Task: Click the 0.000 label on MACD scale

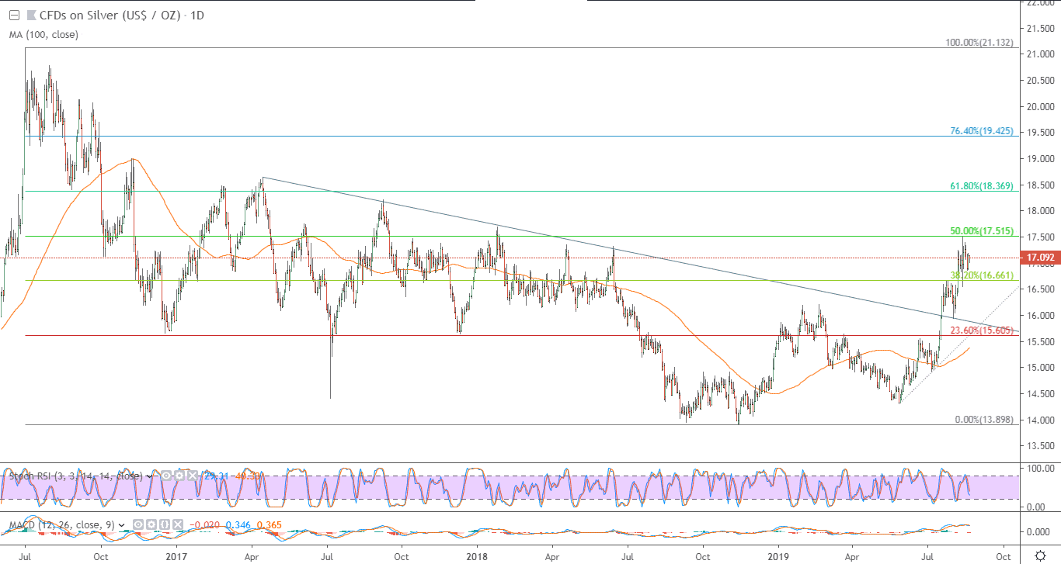Action: tap(1038, 532)
